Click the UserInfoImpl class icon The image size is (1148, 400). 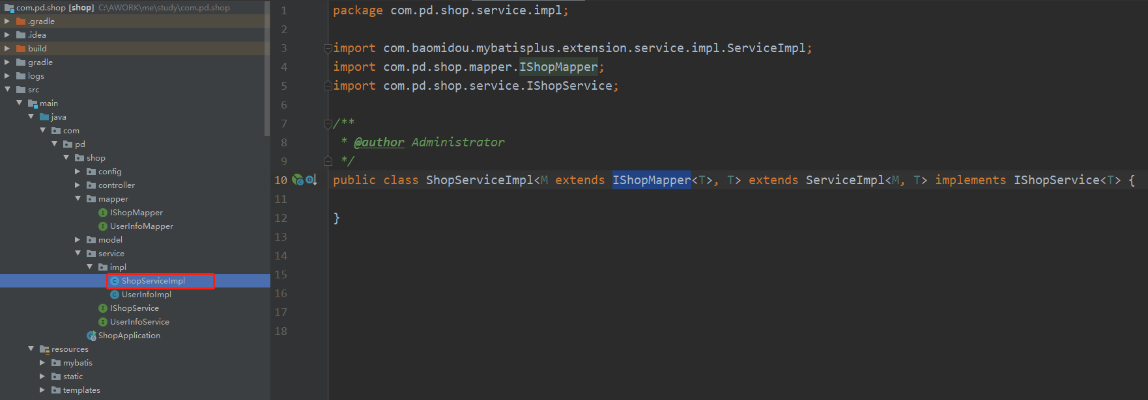click(x=115, y=295)
